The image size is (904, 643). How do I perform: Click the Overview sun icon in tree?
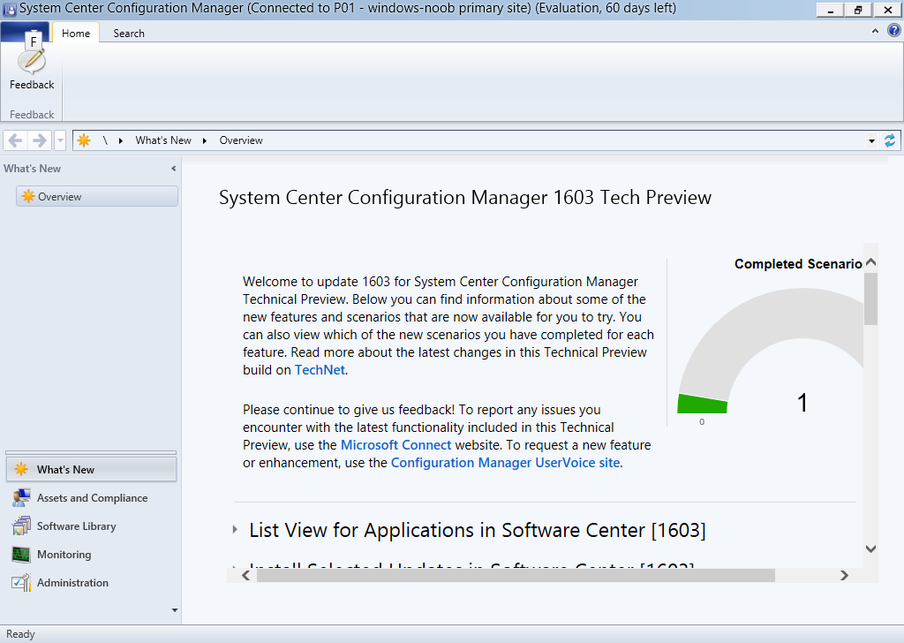[x=27, y=197]
